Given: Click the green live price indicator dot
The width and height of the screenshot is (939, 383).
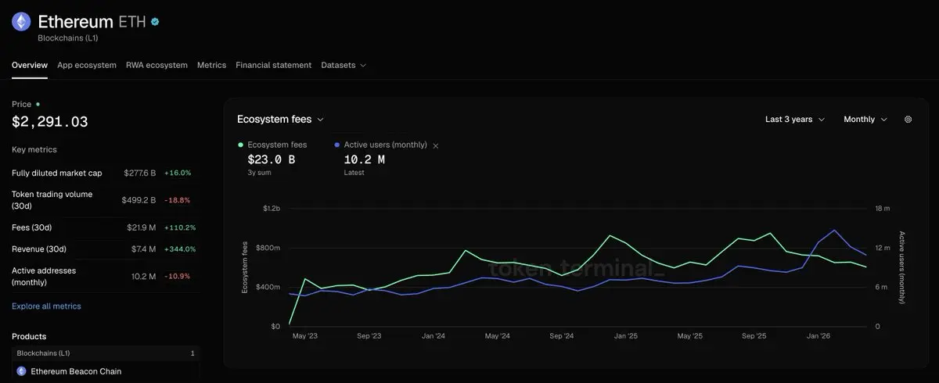Looking at the screenshot, I should [38, 104].
